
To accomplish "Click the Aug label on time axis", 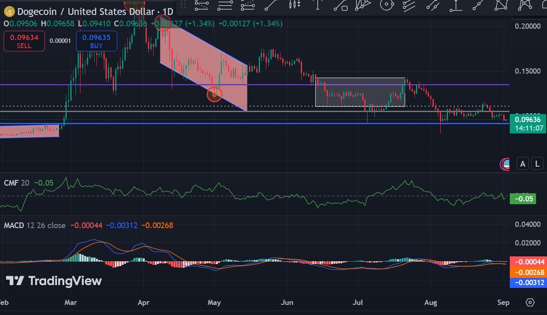I will click(x=431, y=302).
